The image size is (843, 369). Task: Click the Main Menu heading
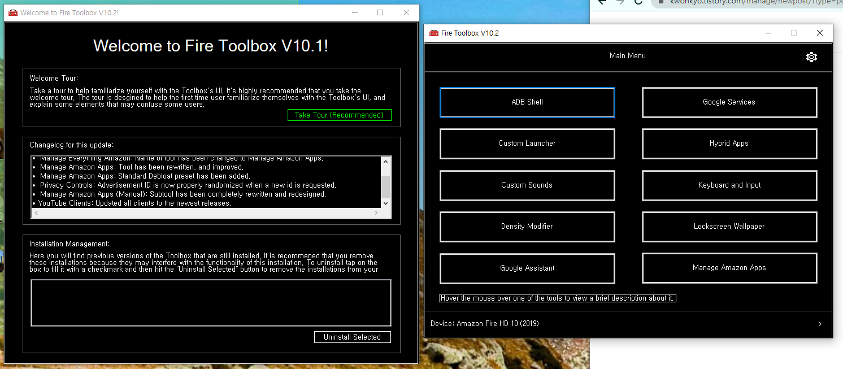628,56
